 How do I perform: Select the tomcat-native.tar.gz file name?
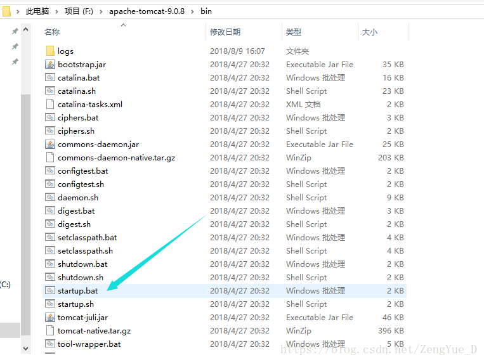click(94, 331)
